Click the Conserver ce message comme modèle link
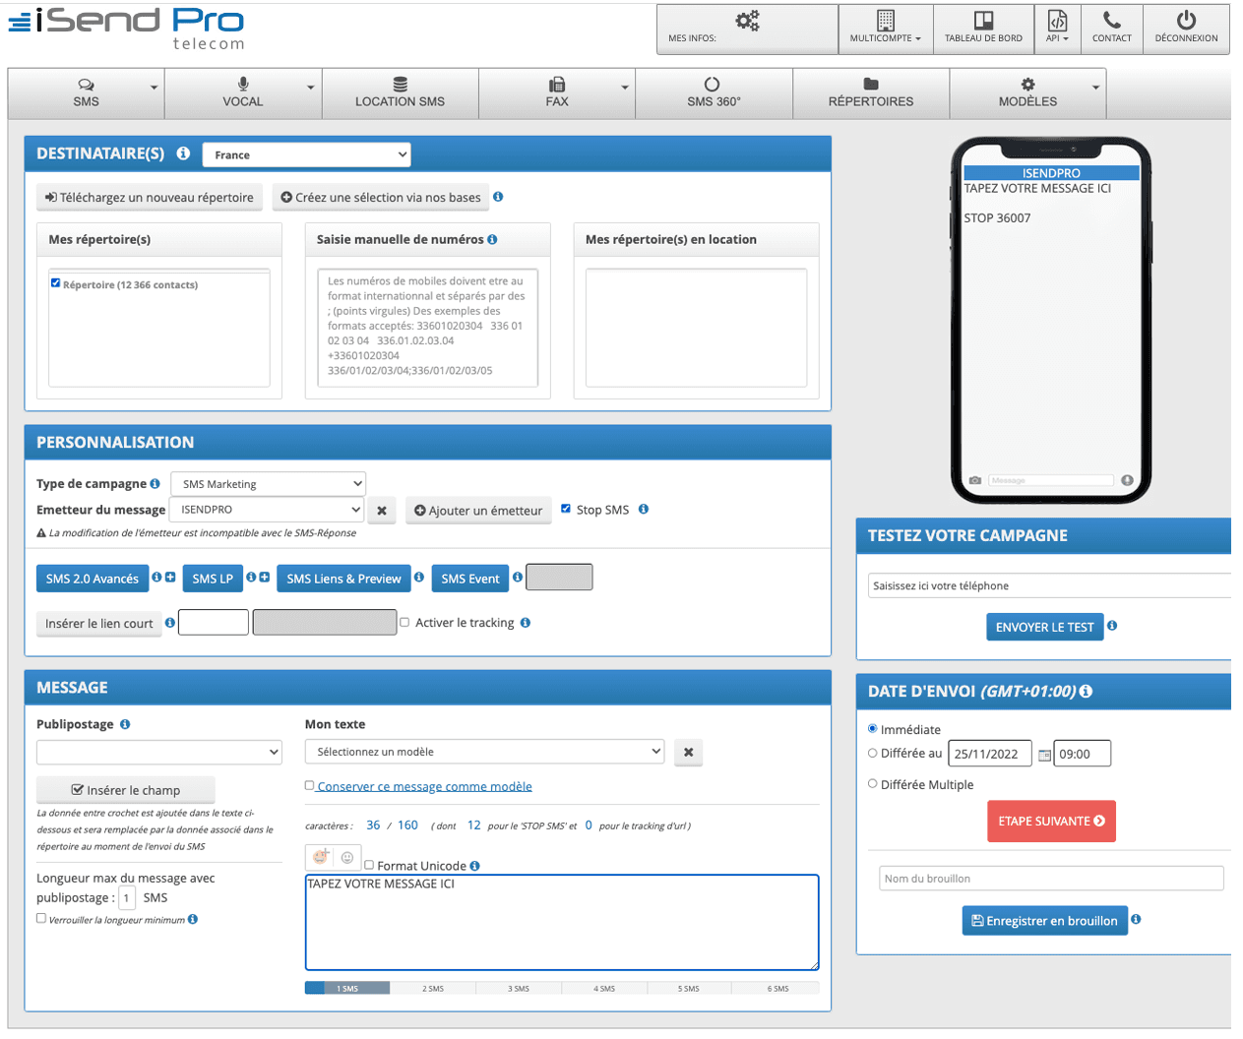Image resolution: width=1243 pixels, height=1039 pixels. click(x=424, y=786)
